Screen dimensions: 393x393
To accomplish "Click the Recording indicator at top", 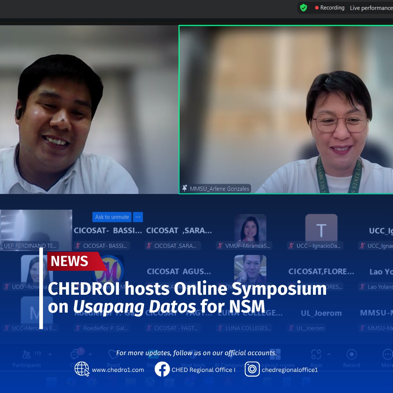I will (x=330, y=8).
